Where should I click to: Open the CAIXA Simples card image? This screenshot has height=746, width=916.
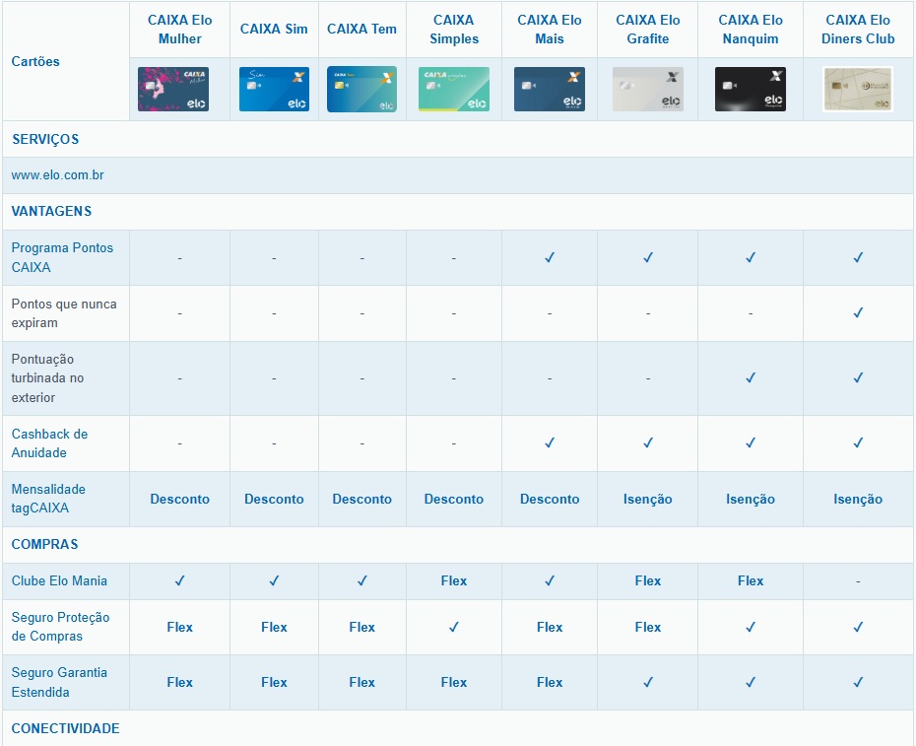(453, 90)
